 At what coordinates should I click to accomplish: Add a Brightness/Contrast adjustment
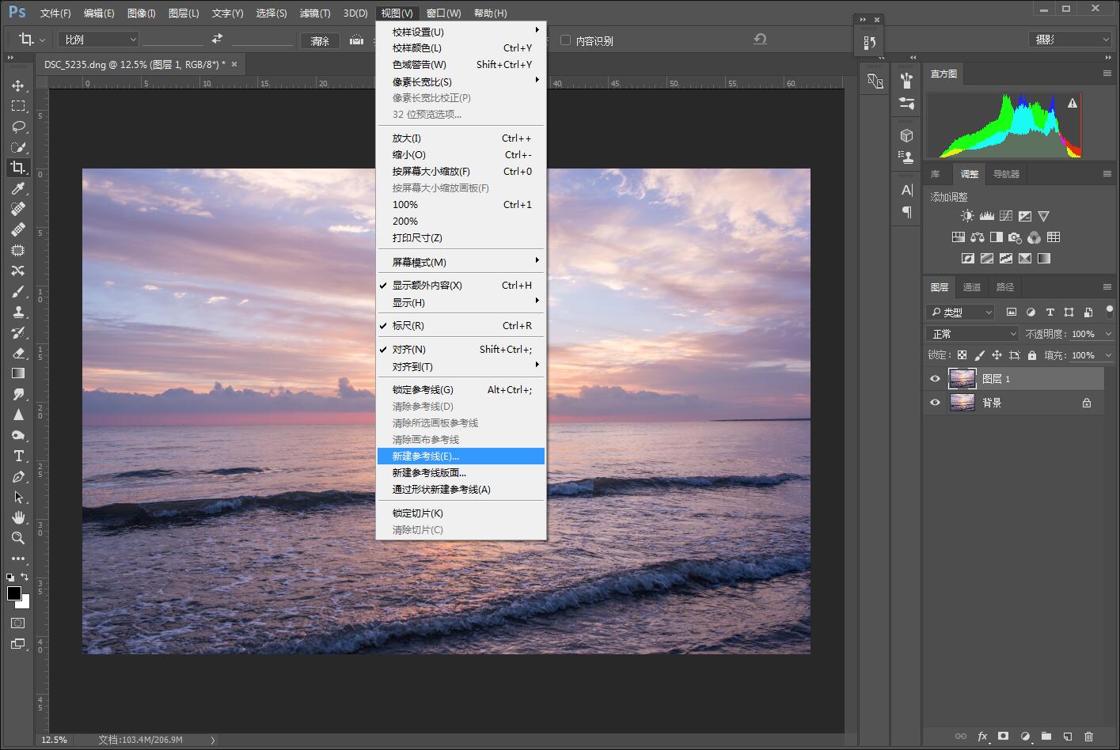click(967, 216)
